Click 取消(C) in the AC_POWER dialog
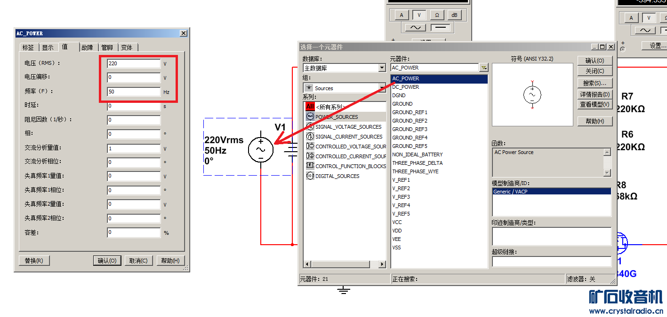This screenshot has width=667, height=317. [138, 261]
